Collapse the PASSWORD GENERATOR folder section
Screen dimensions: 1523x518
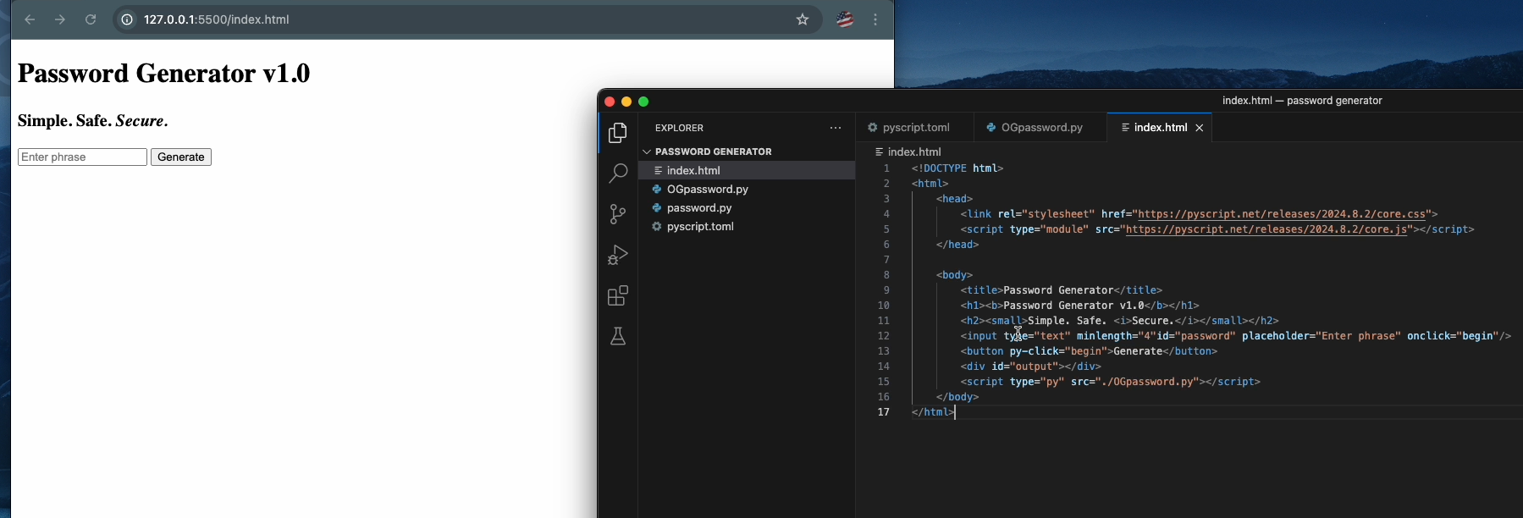(647, 152)
